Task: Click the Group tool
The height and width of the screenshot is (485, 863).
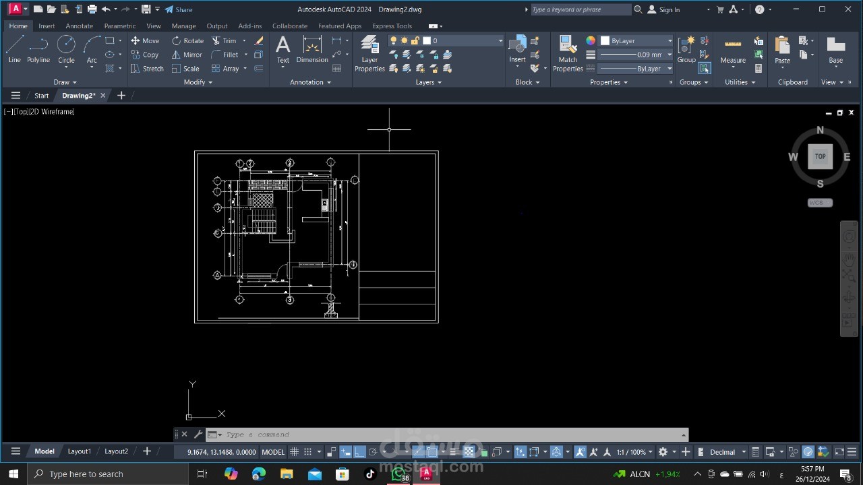Action: pyautogui.click(x=686, y=50)
